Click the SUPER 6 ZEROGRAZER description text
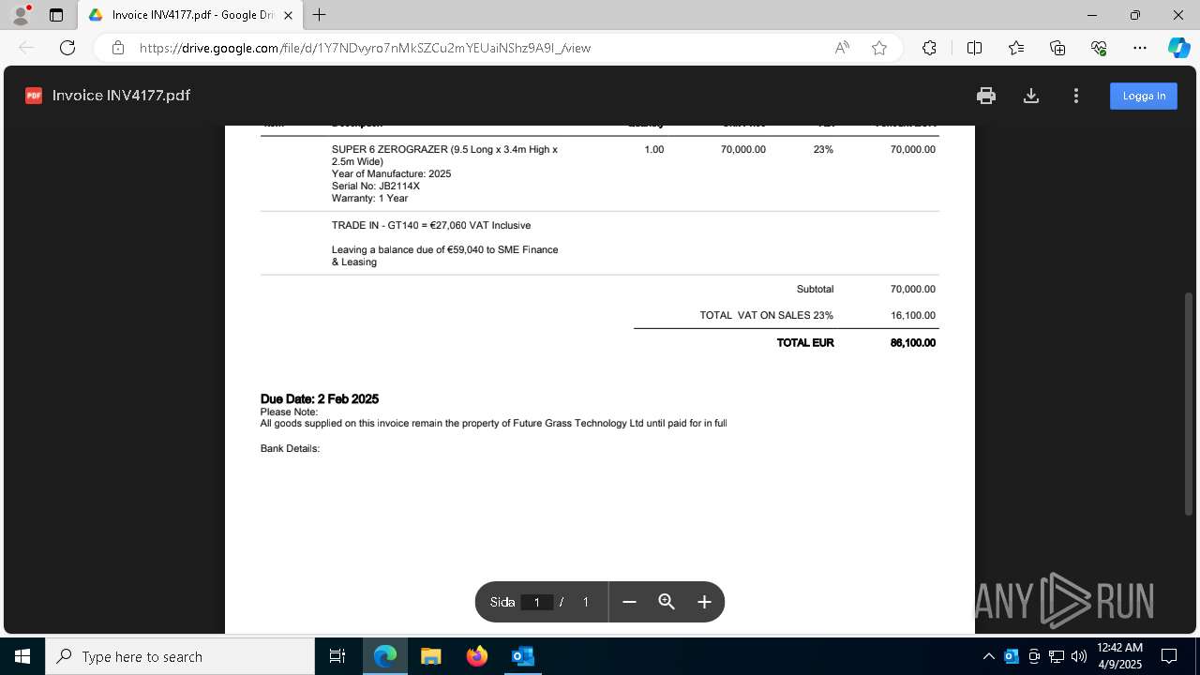 444,156
